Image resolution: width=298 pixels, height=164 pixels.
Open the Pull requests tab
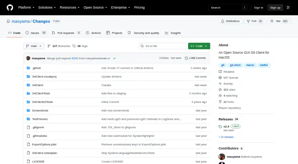click(66, 33)
